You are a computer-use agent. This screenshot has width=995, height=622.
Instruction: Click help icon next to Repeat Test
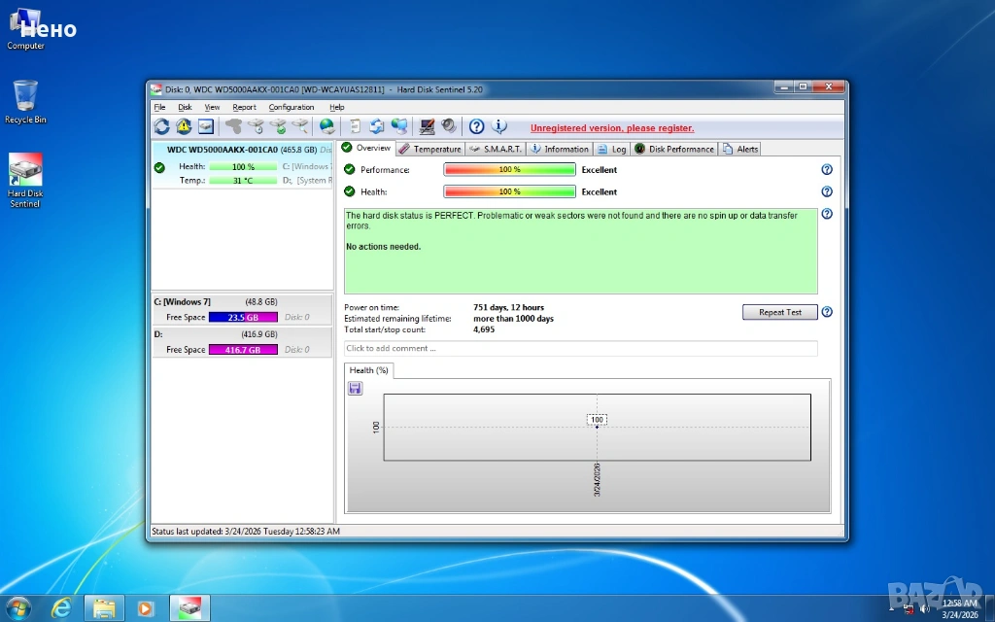tap(827, 312)
